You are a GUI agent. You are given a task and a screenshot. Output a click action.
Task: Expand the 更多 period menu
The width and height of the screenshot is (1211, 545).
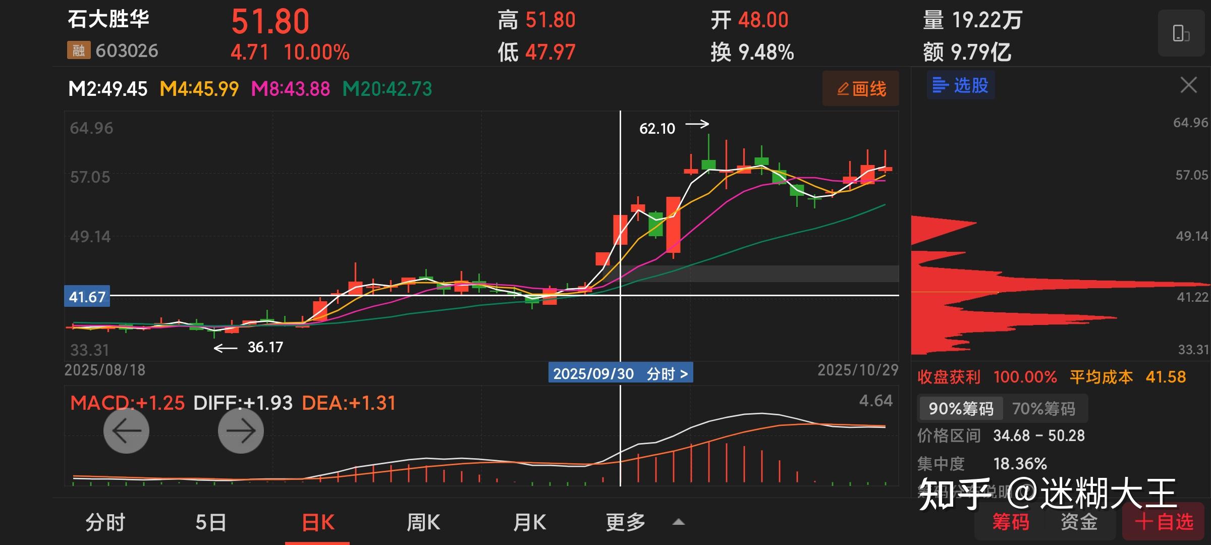click(626, 522)
